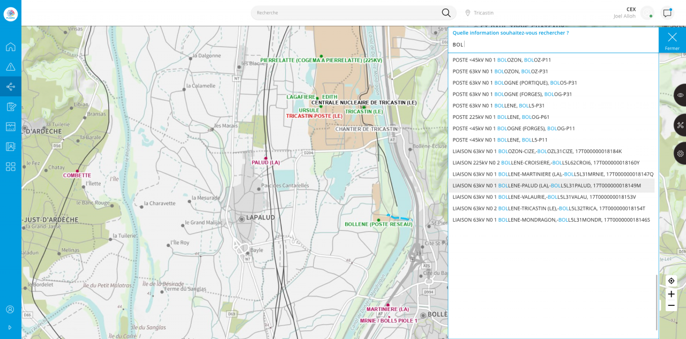Open the notes editing sidebar icon
This screenshot has height=339, width=686.
pyautogui.click(x=11, y=107)
